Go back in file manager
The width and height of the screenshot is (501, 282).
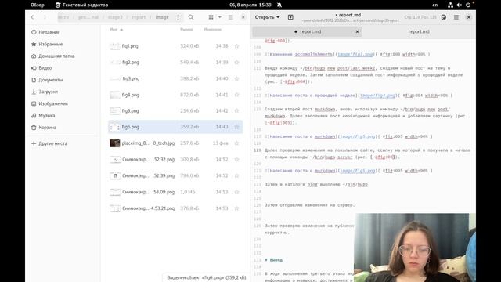pos(33,17)
